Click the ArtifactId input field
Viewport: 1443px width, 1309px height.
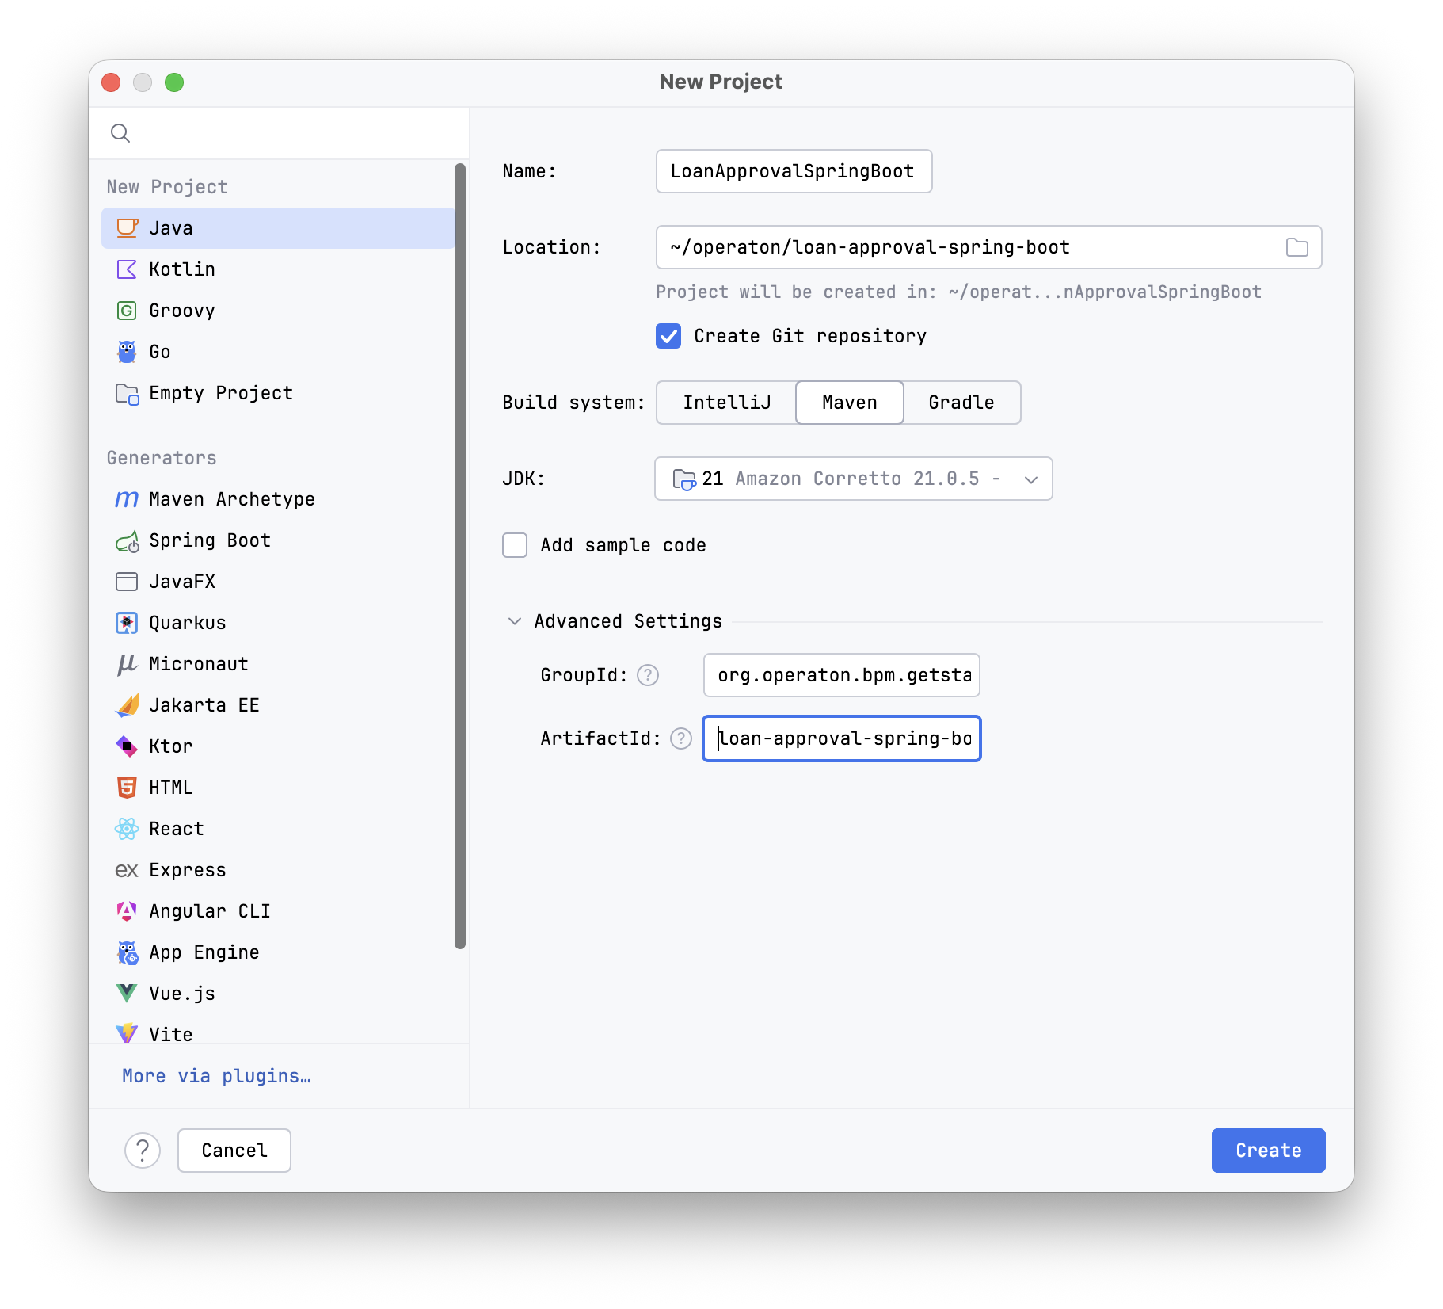[841, 738]
